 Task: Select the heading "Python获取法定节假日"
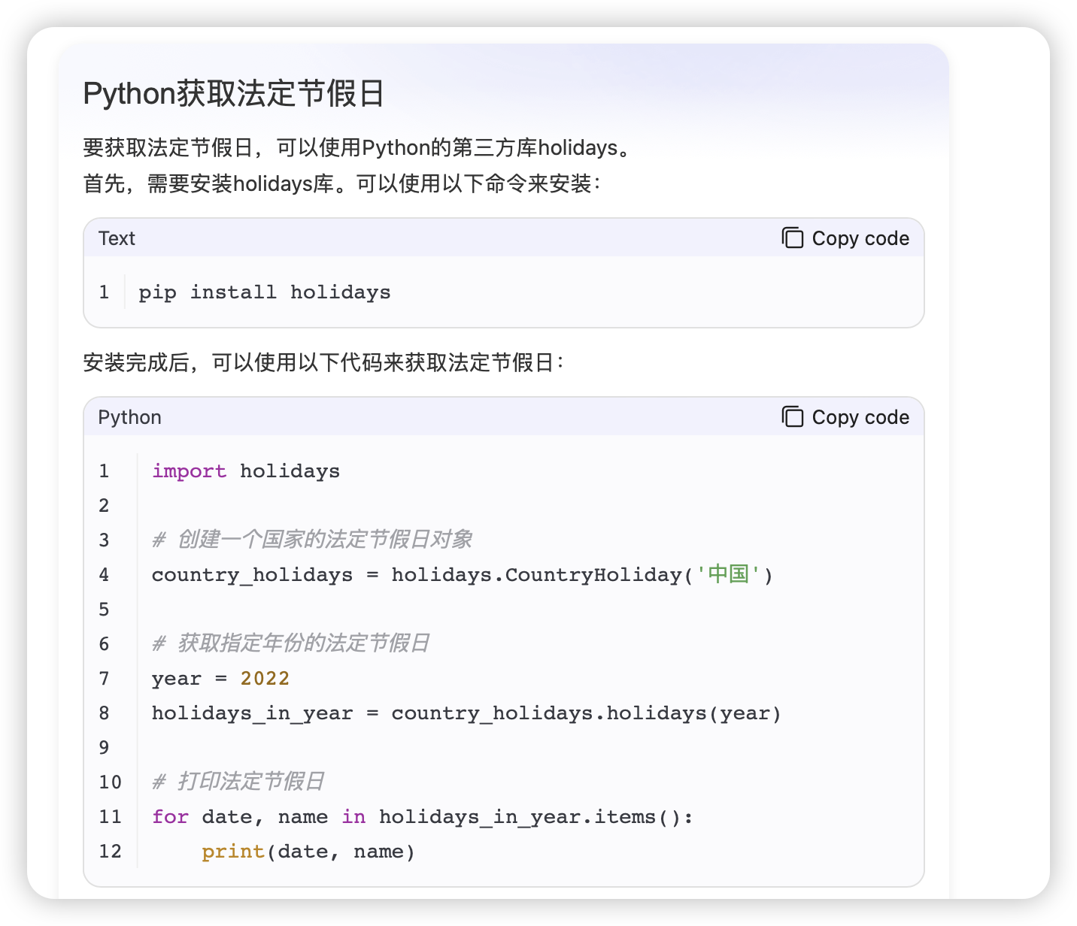coord(234,94)
